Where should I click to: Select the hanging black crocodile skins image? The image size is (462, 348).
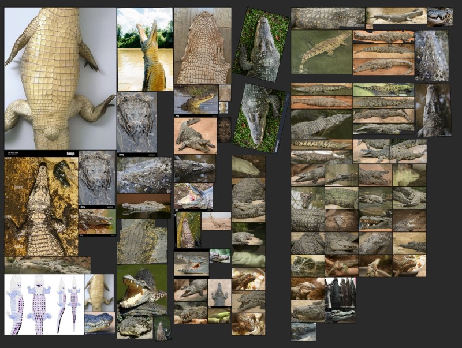coord(340,293)
